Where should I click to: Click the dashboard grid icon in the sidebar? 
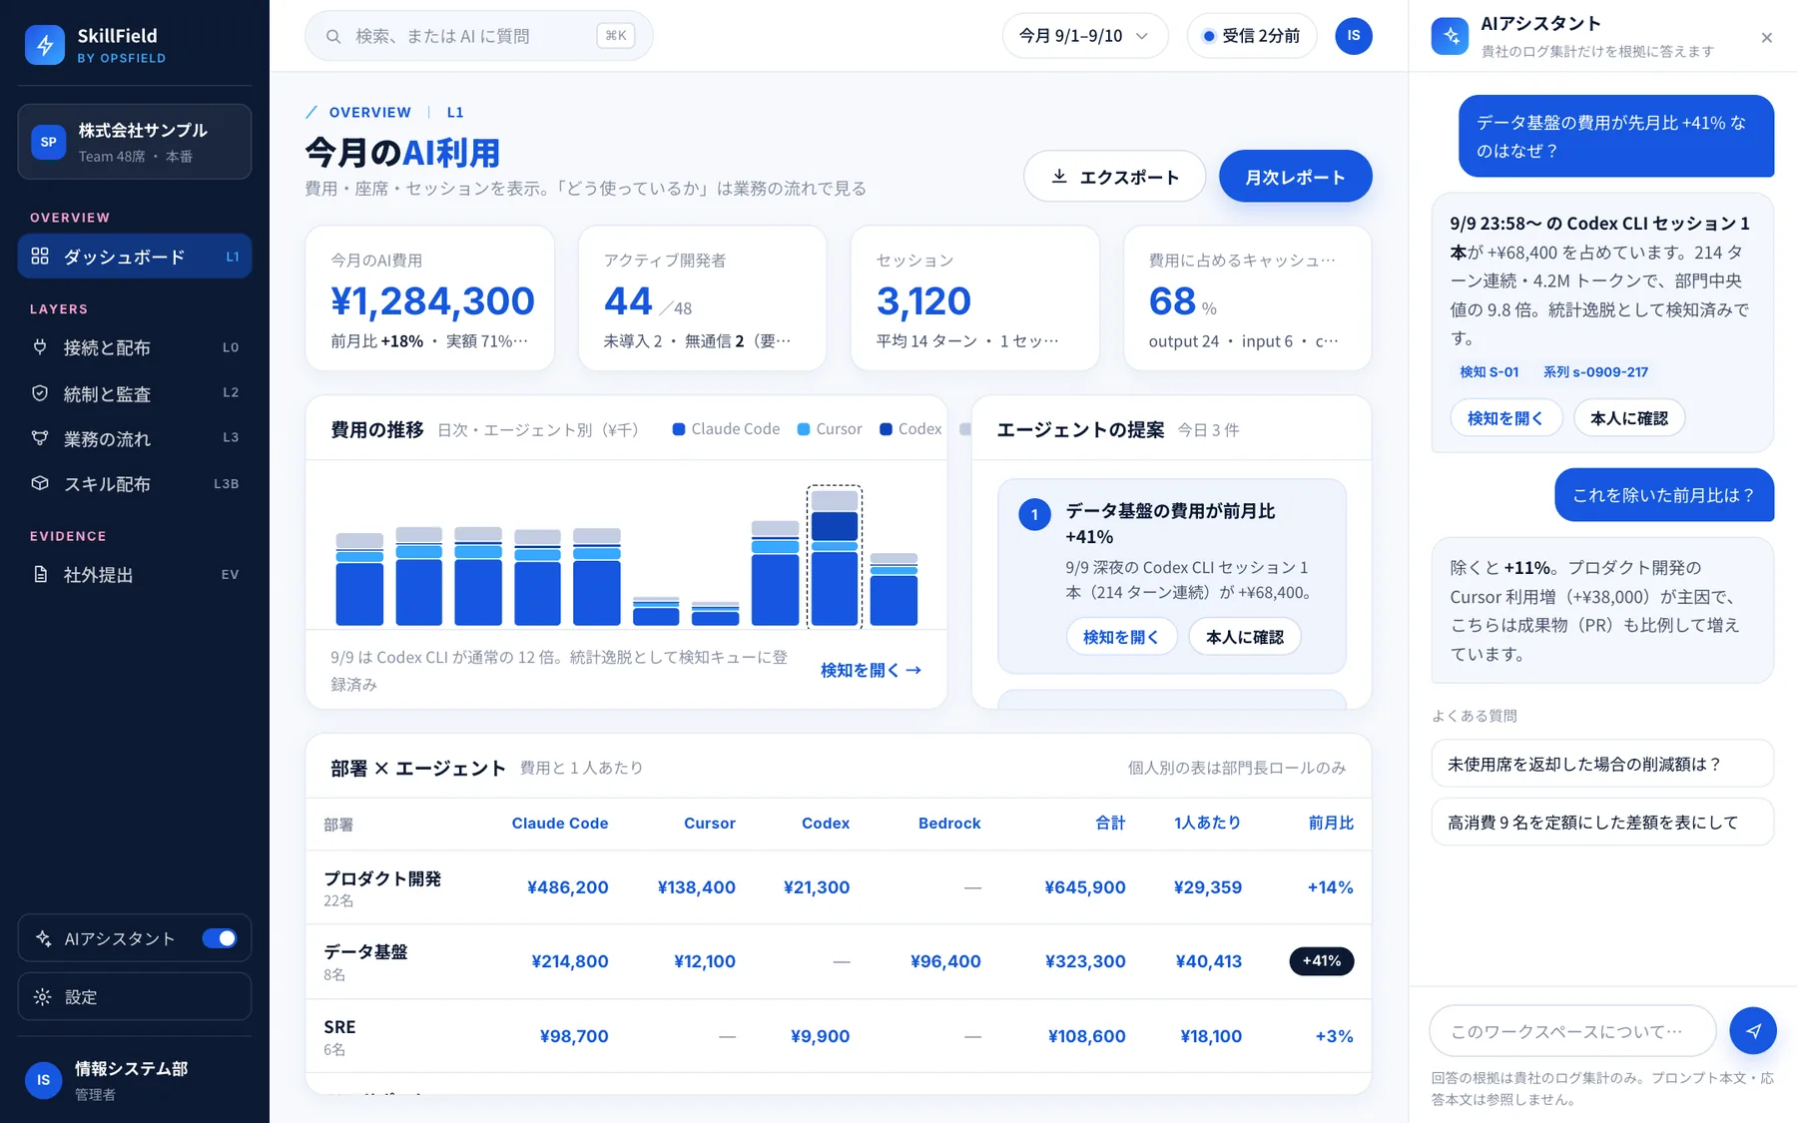(40, 257)
